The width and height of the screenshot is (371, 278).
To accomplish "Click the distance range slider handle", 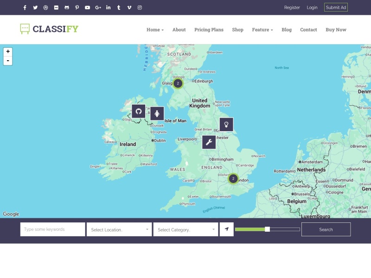I will (267, 229).
